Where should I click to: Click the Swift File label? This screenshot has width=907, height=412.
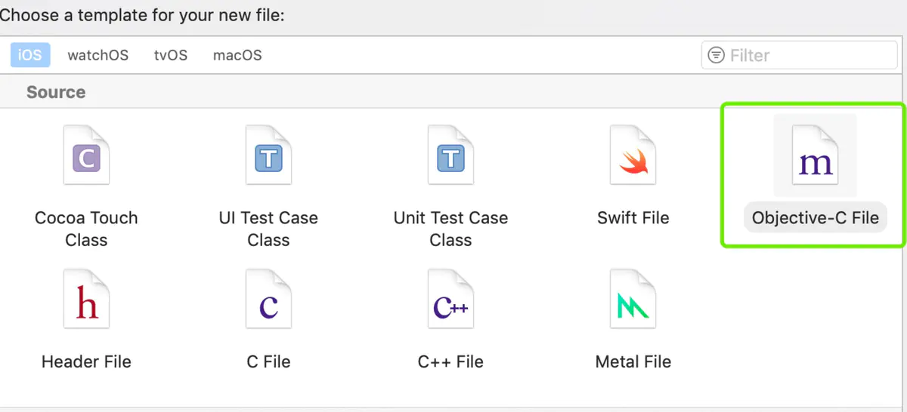[x=633, y=218]
